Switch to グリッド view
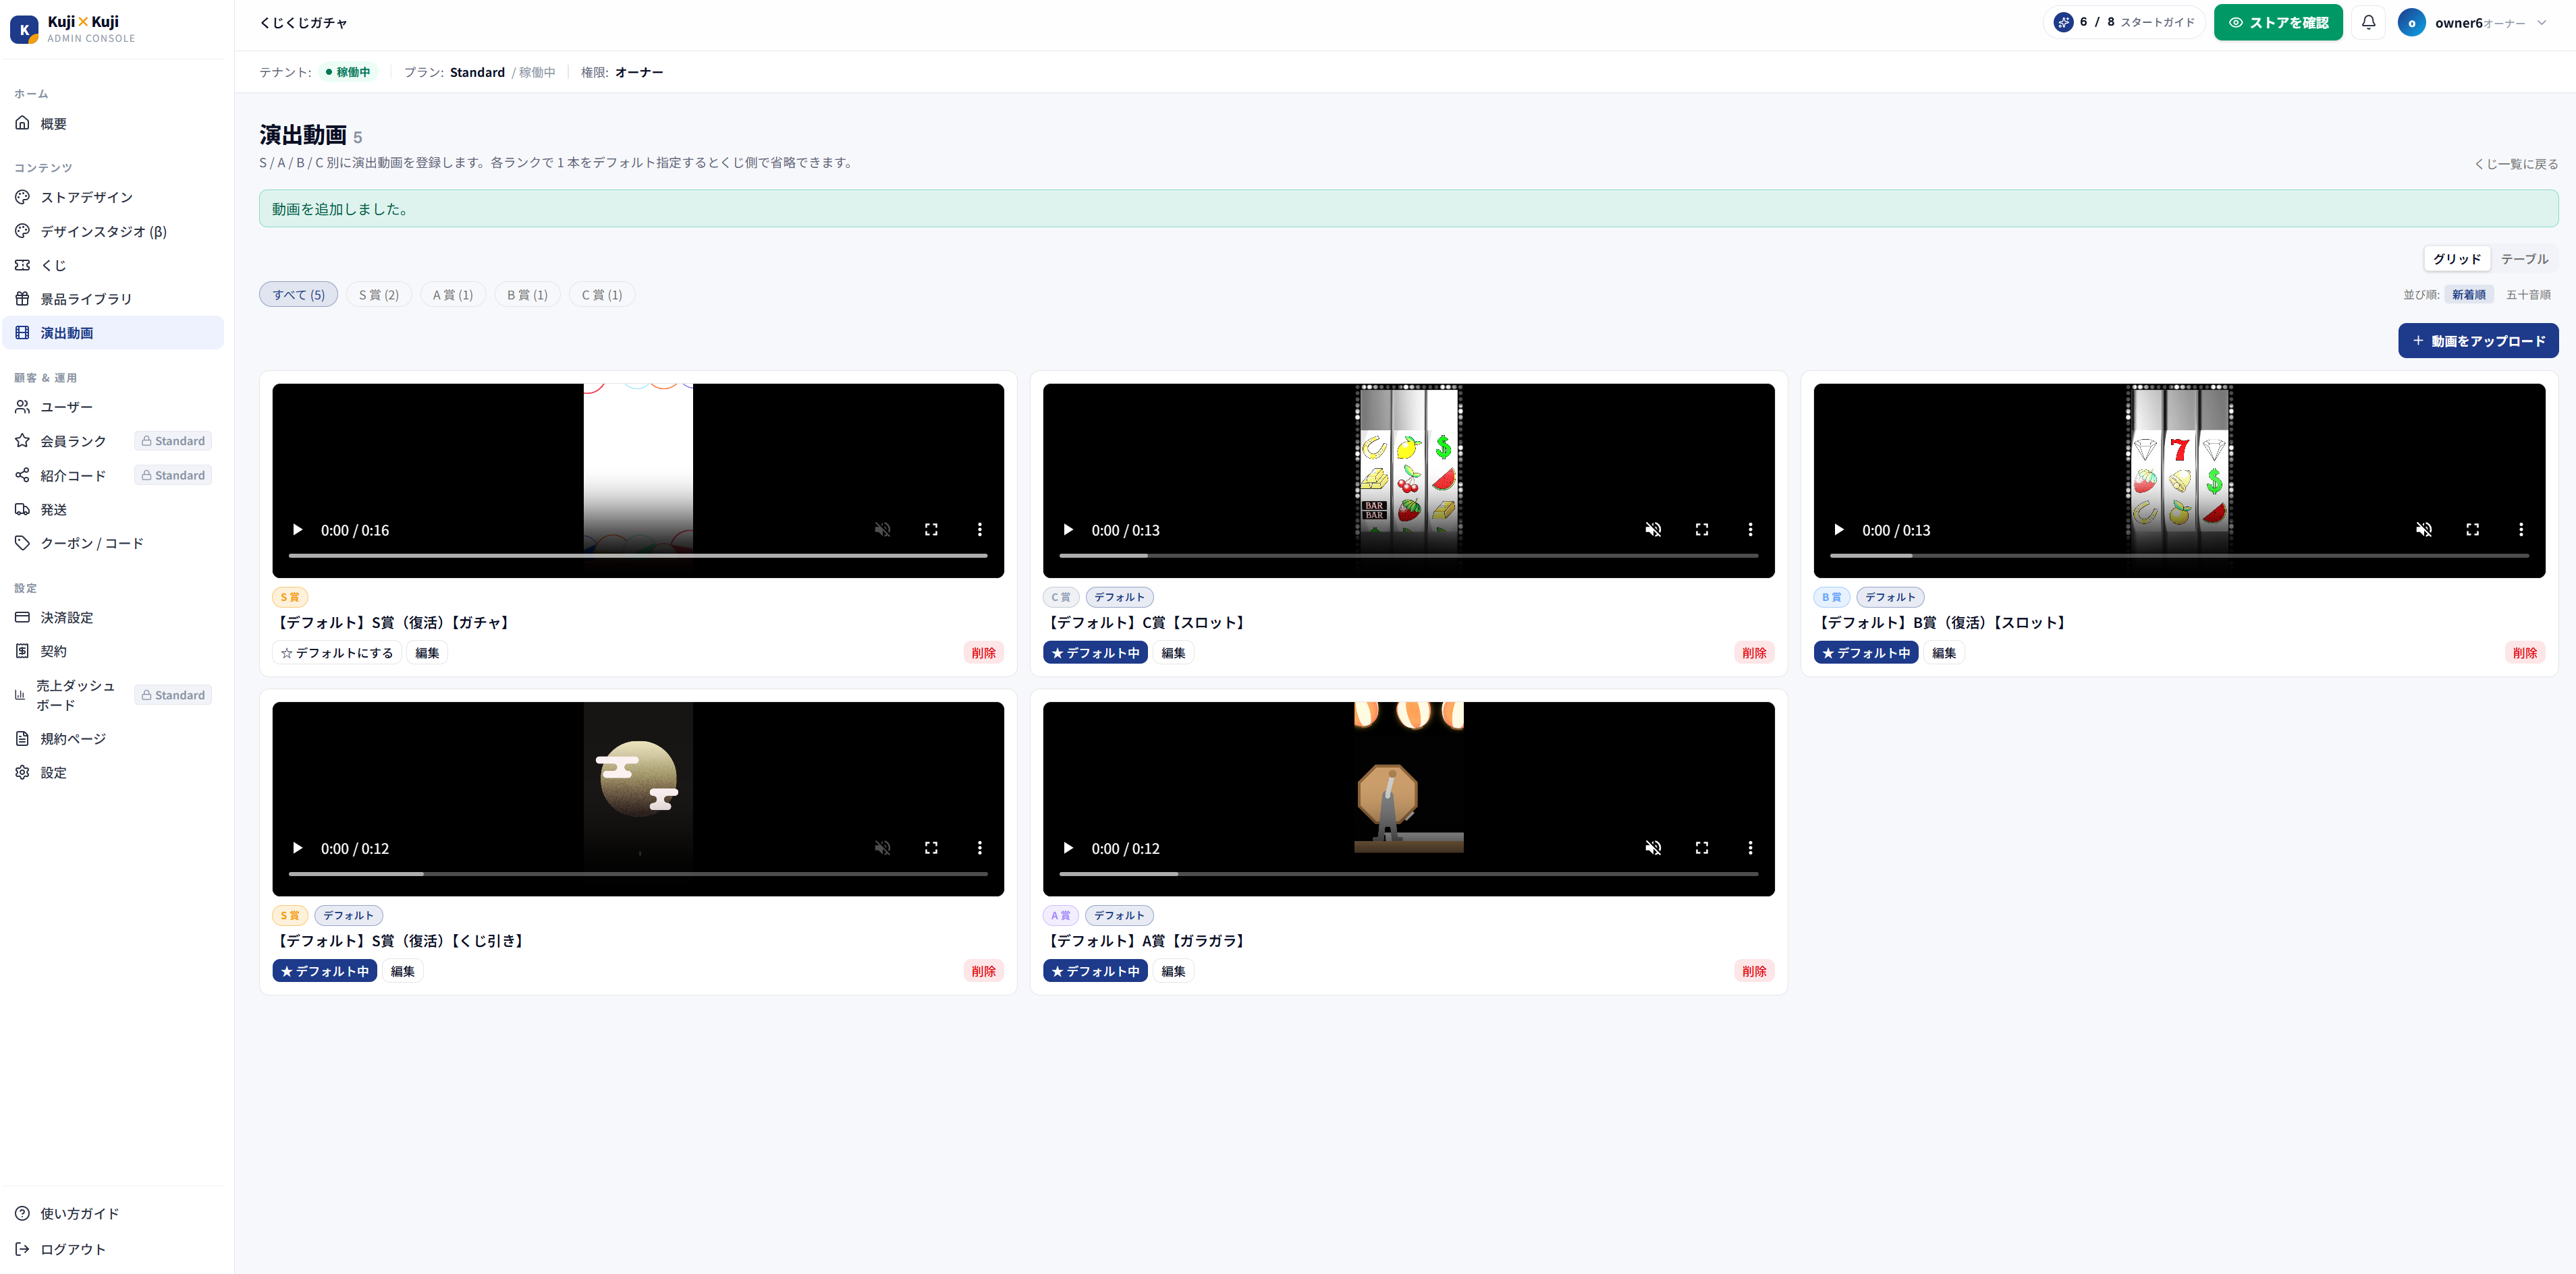2576x1274 pixels. click(2457, 259)
